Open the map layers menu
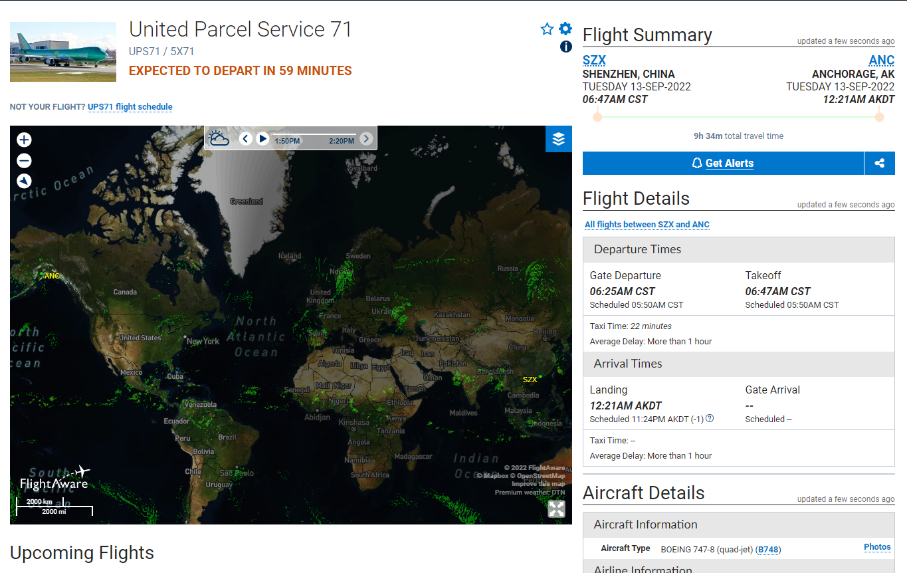The image size is (907, 573). point(558,138)
